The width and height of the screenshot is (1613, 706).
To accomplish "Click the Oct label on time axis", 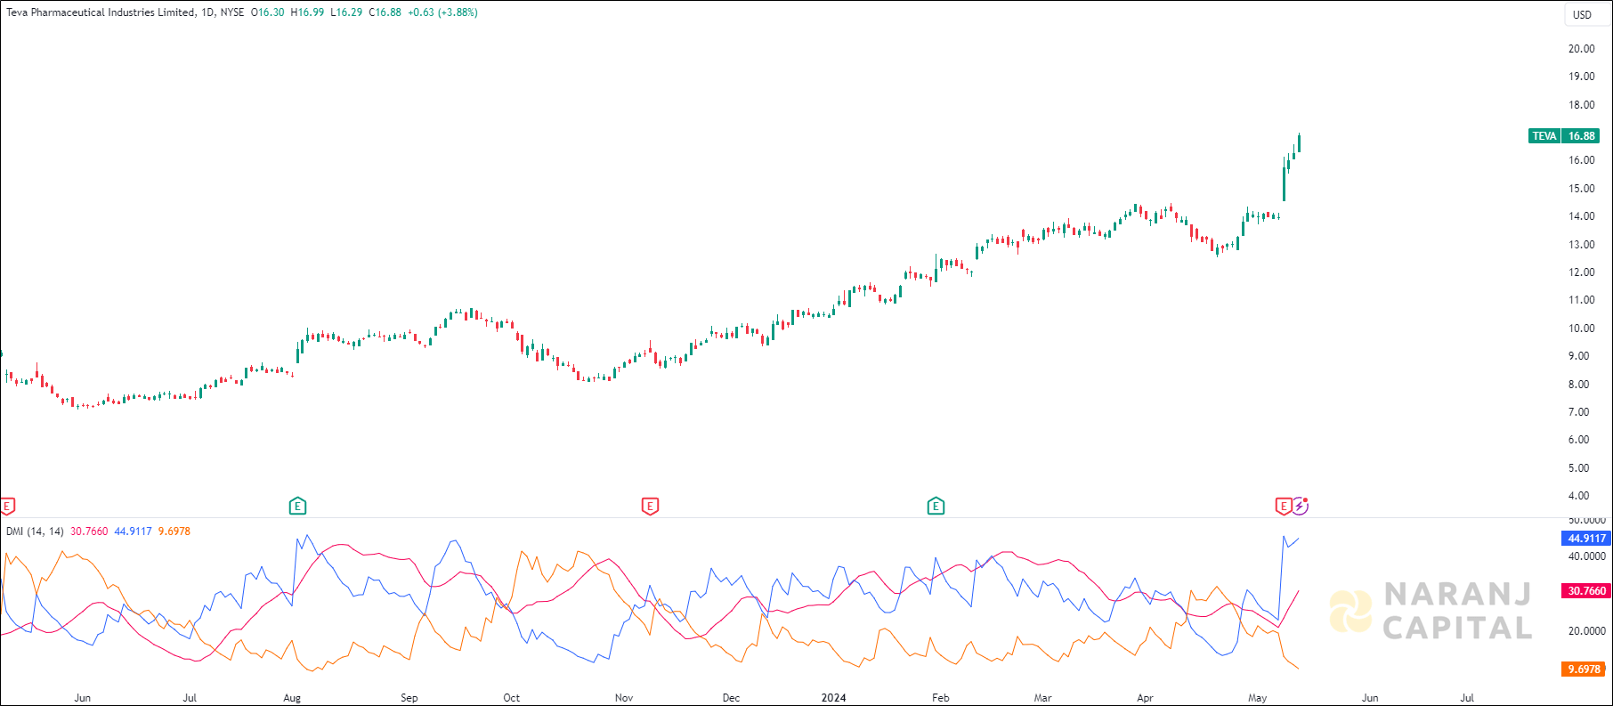I will [511, 698].
